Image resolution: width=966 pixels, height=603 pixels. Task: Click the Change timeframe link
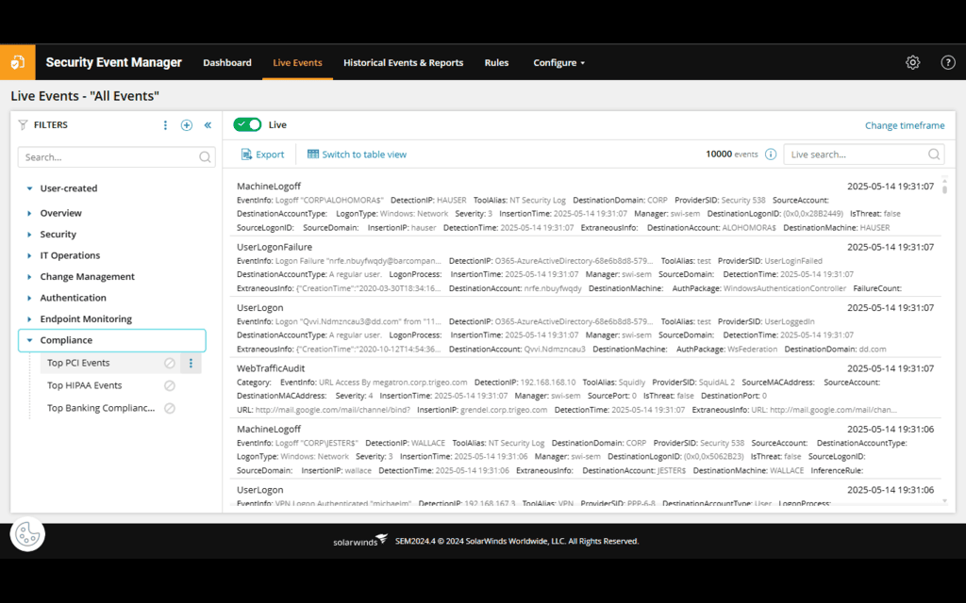pos(905,124)
